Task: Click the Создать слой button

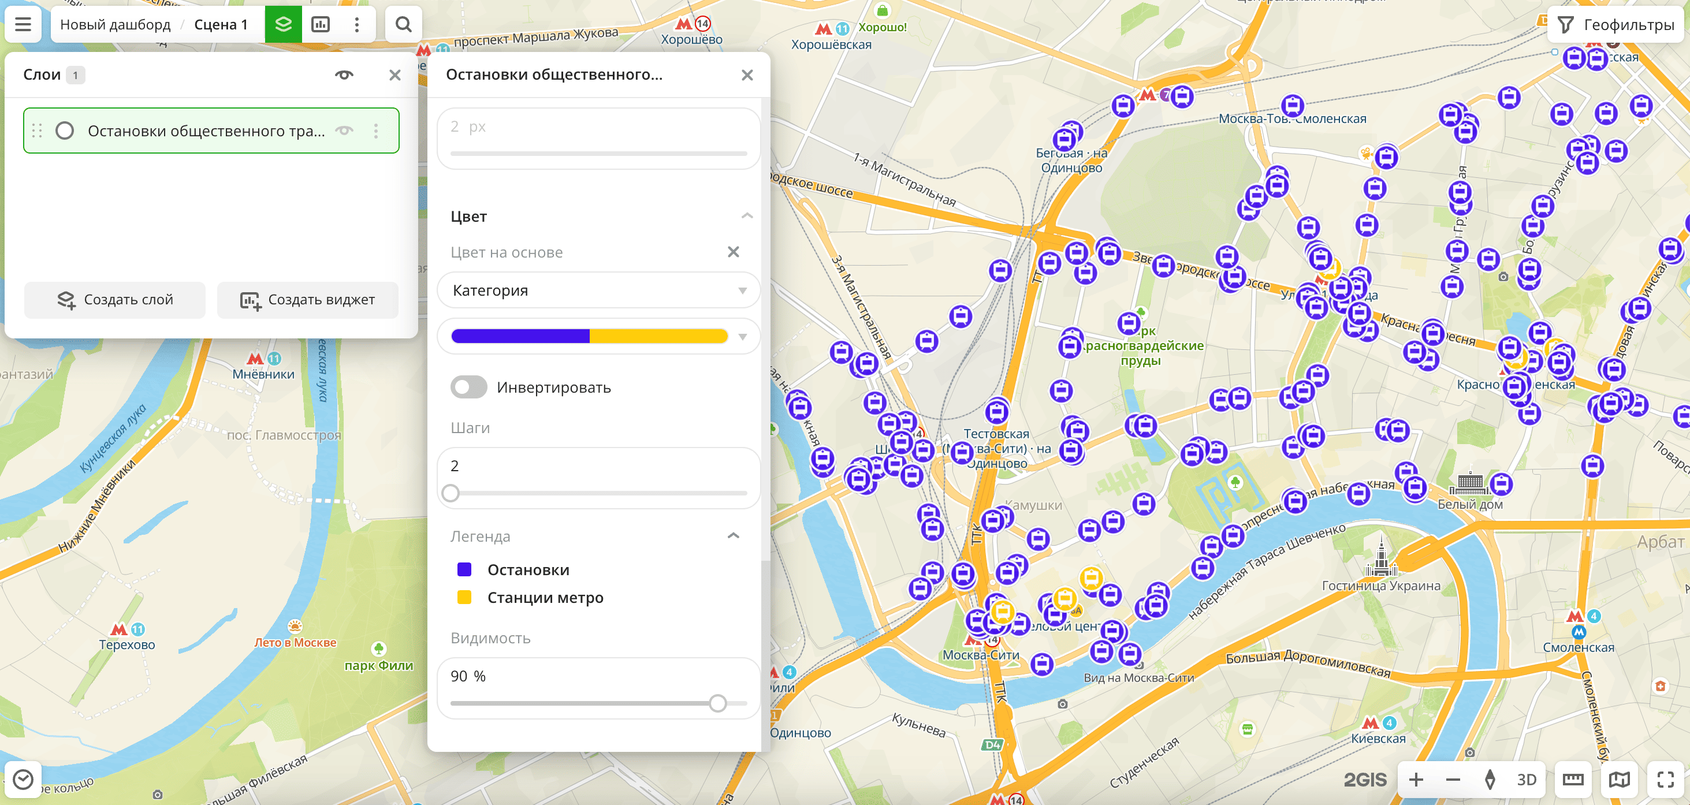Action: 115,300
